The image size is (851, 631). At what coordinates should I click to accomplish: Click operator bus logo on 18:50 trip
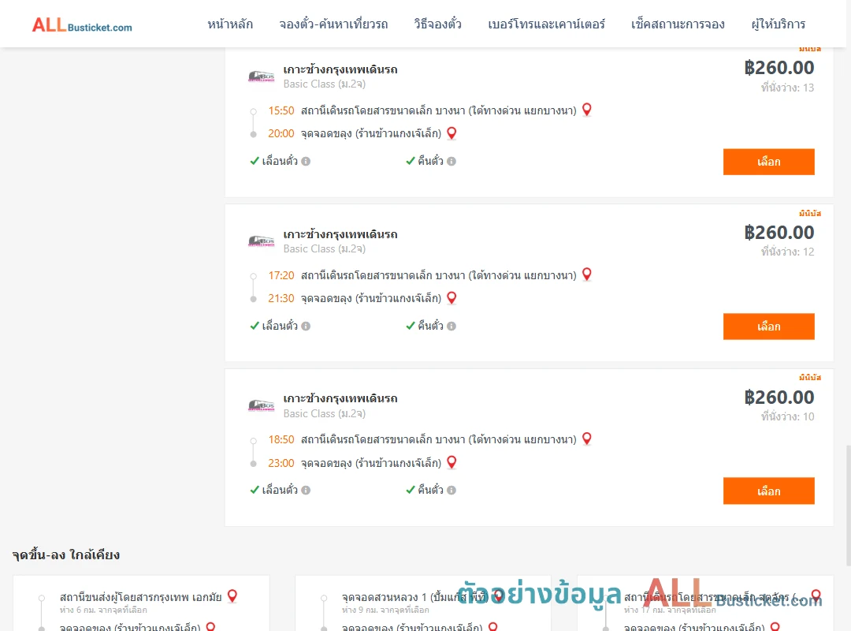pyautogui.click(x=261, y=405)
